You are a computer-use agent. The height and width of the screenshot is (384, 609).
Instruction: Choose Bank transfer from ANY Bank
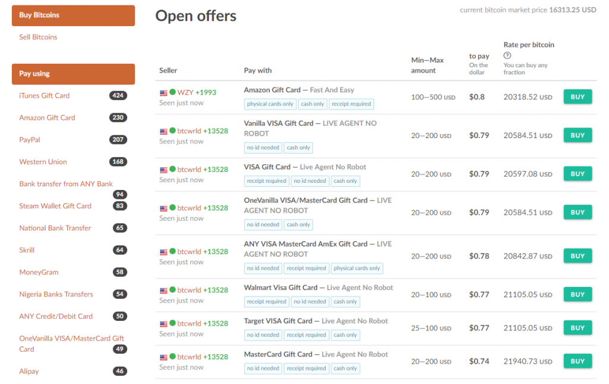pos(65,184)
